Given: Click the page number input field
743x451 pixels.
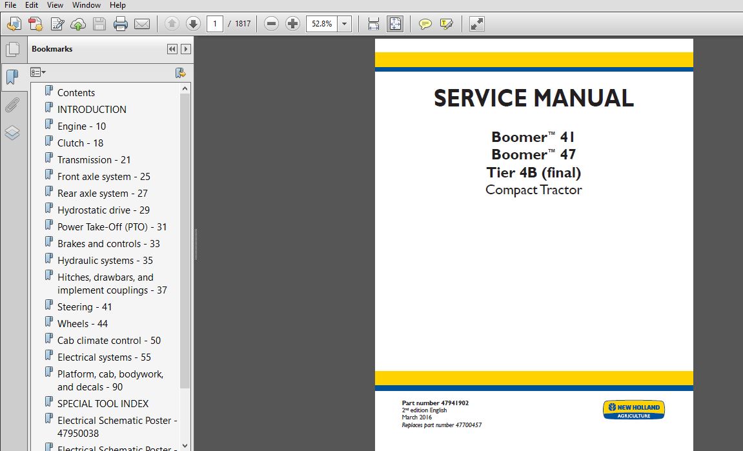Looking at the screenshot, I should click(215, 24).
